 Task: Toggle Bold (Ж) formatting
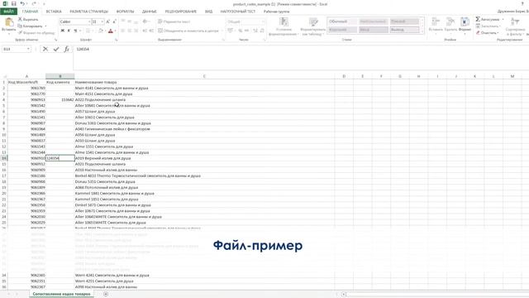63,31
